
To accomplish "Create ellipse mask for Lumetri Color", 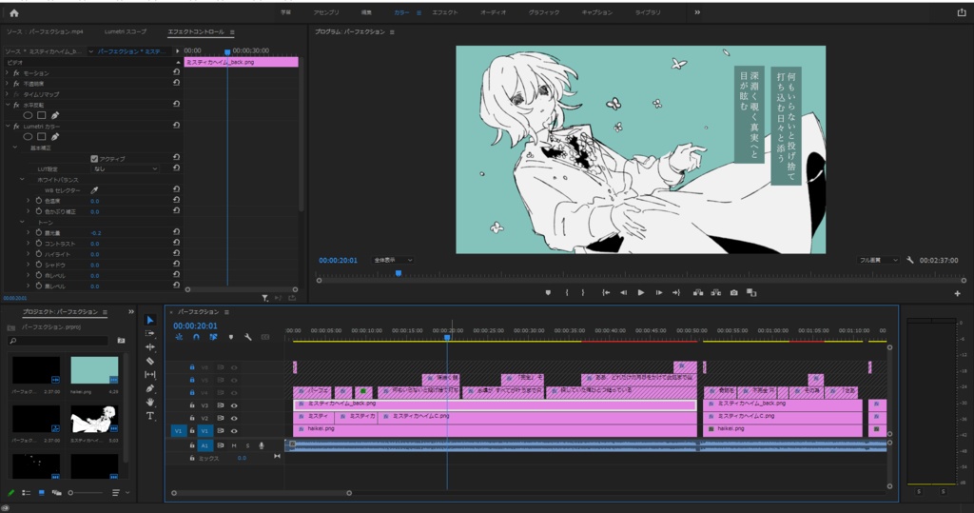I will pos(28,137).
